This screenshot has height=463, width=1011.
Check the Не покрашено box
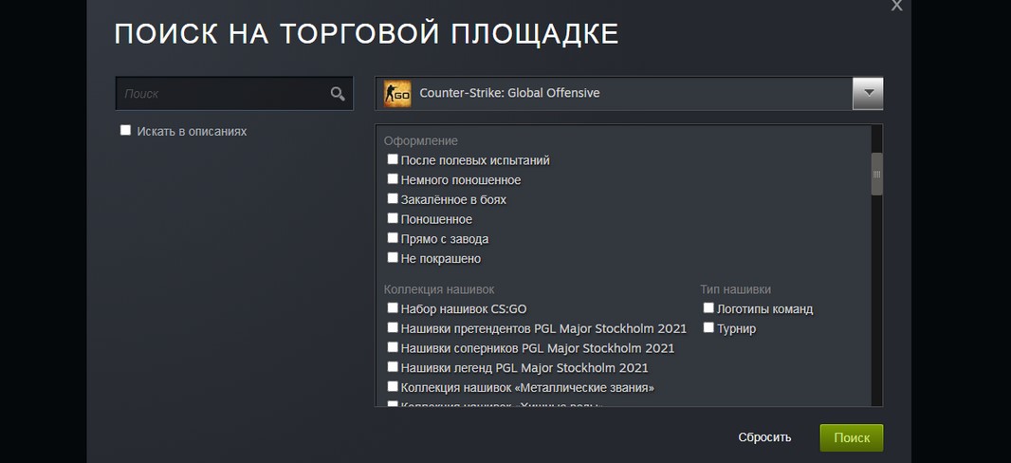coord(392,258)
